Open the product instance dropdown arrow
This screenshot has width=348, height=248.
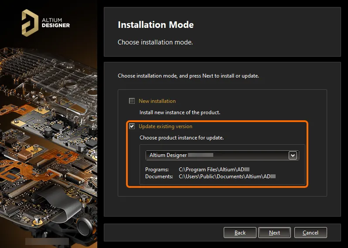tap(293, 155)
